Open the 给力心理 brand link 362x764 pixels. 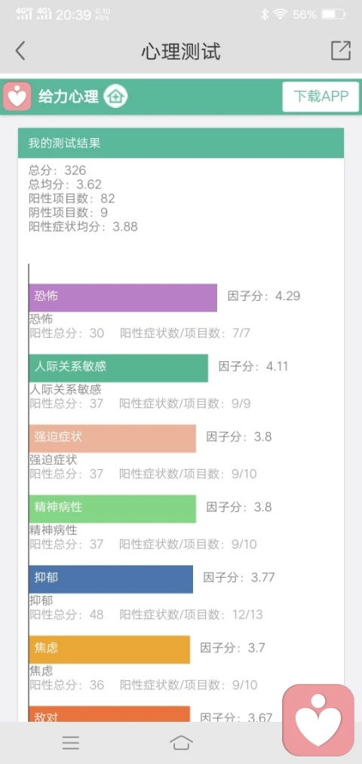(68, 97)
